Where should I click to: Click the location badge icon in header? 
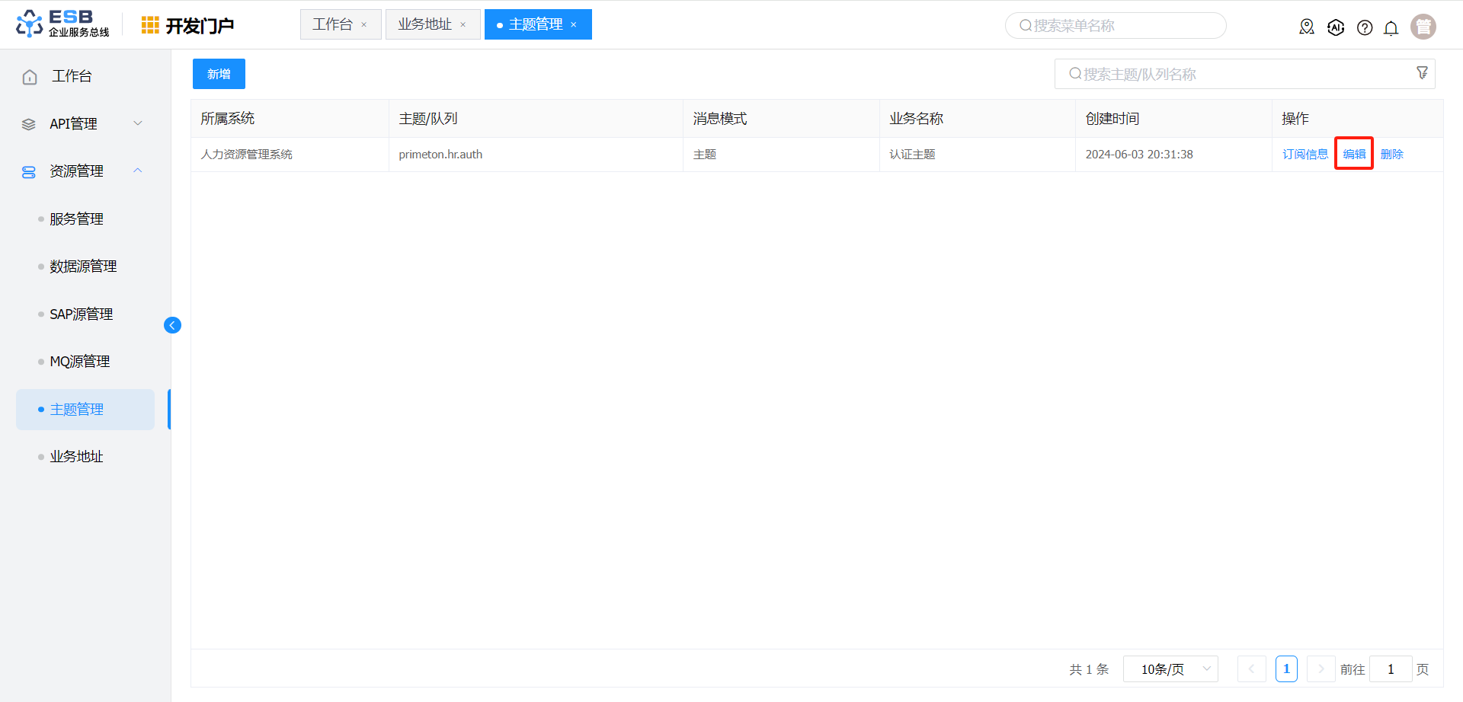tap(1306, 27)
